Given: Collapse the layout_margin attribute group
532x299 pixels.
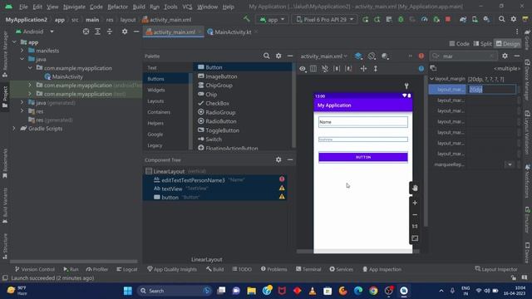Looking at the screenshot, I should pos(431,79).
